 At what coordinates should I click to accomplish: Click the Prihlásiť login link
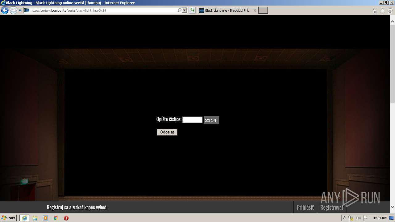[305, 208]
